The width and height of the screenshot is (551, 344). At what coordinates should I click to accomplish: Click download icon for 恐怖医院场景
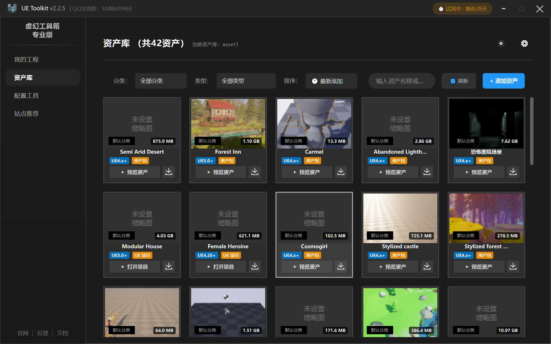coord(513,172)
